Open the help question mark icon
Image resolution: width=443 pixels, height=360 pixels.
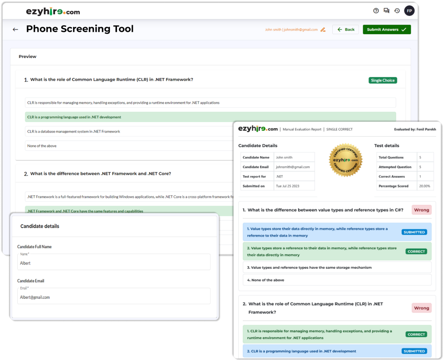click(x=376, y=11)
